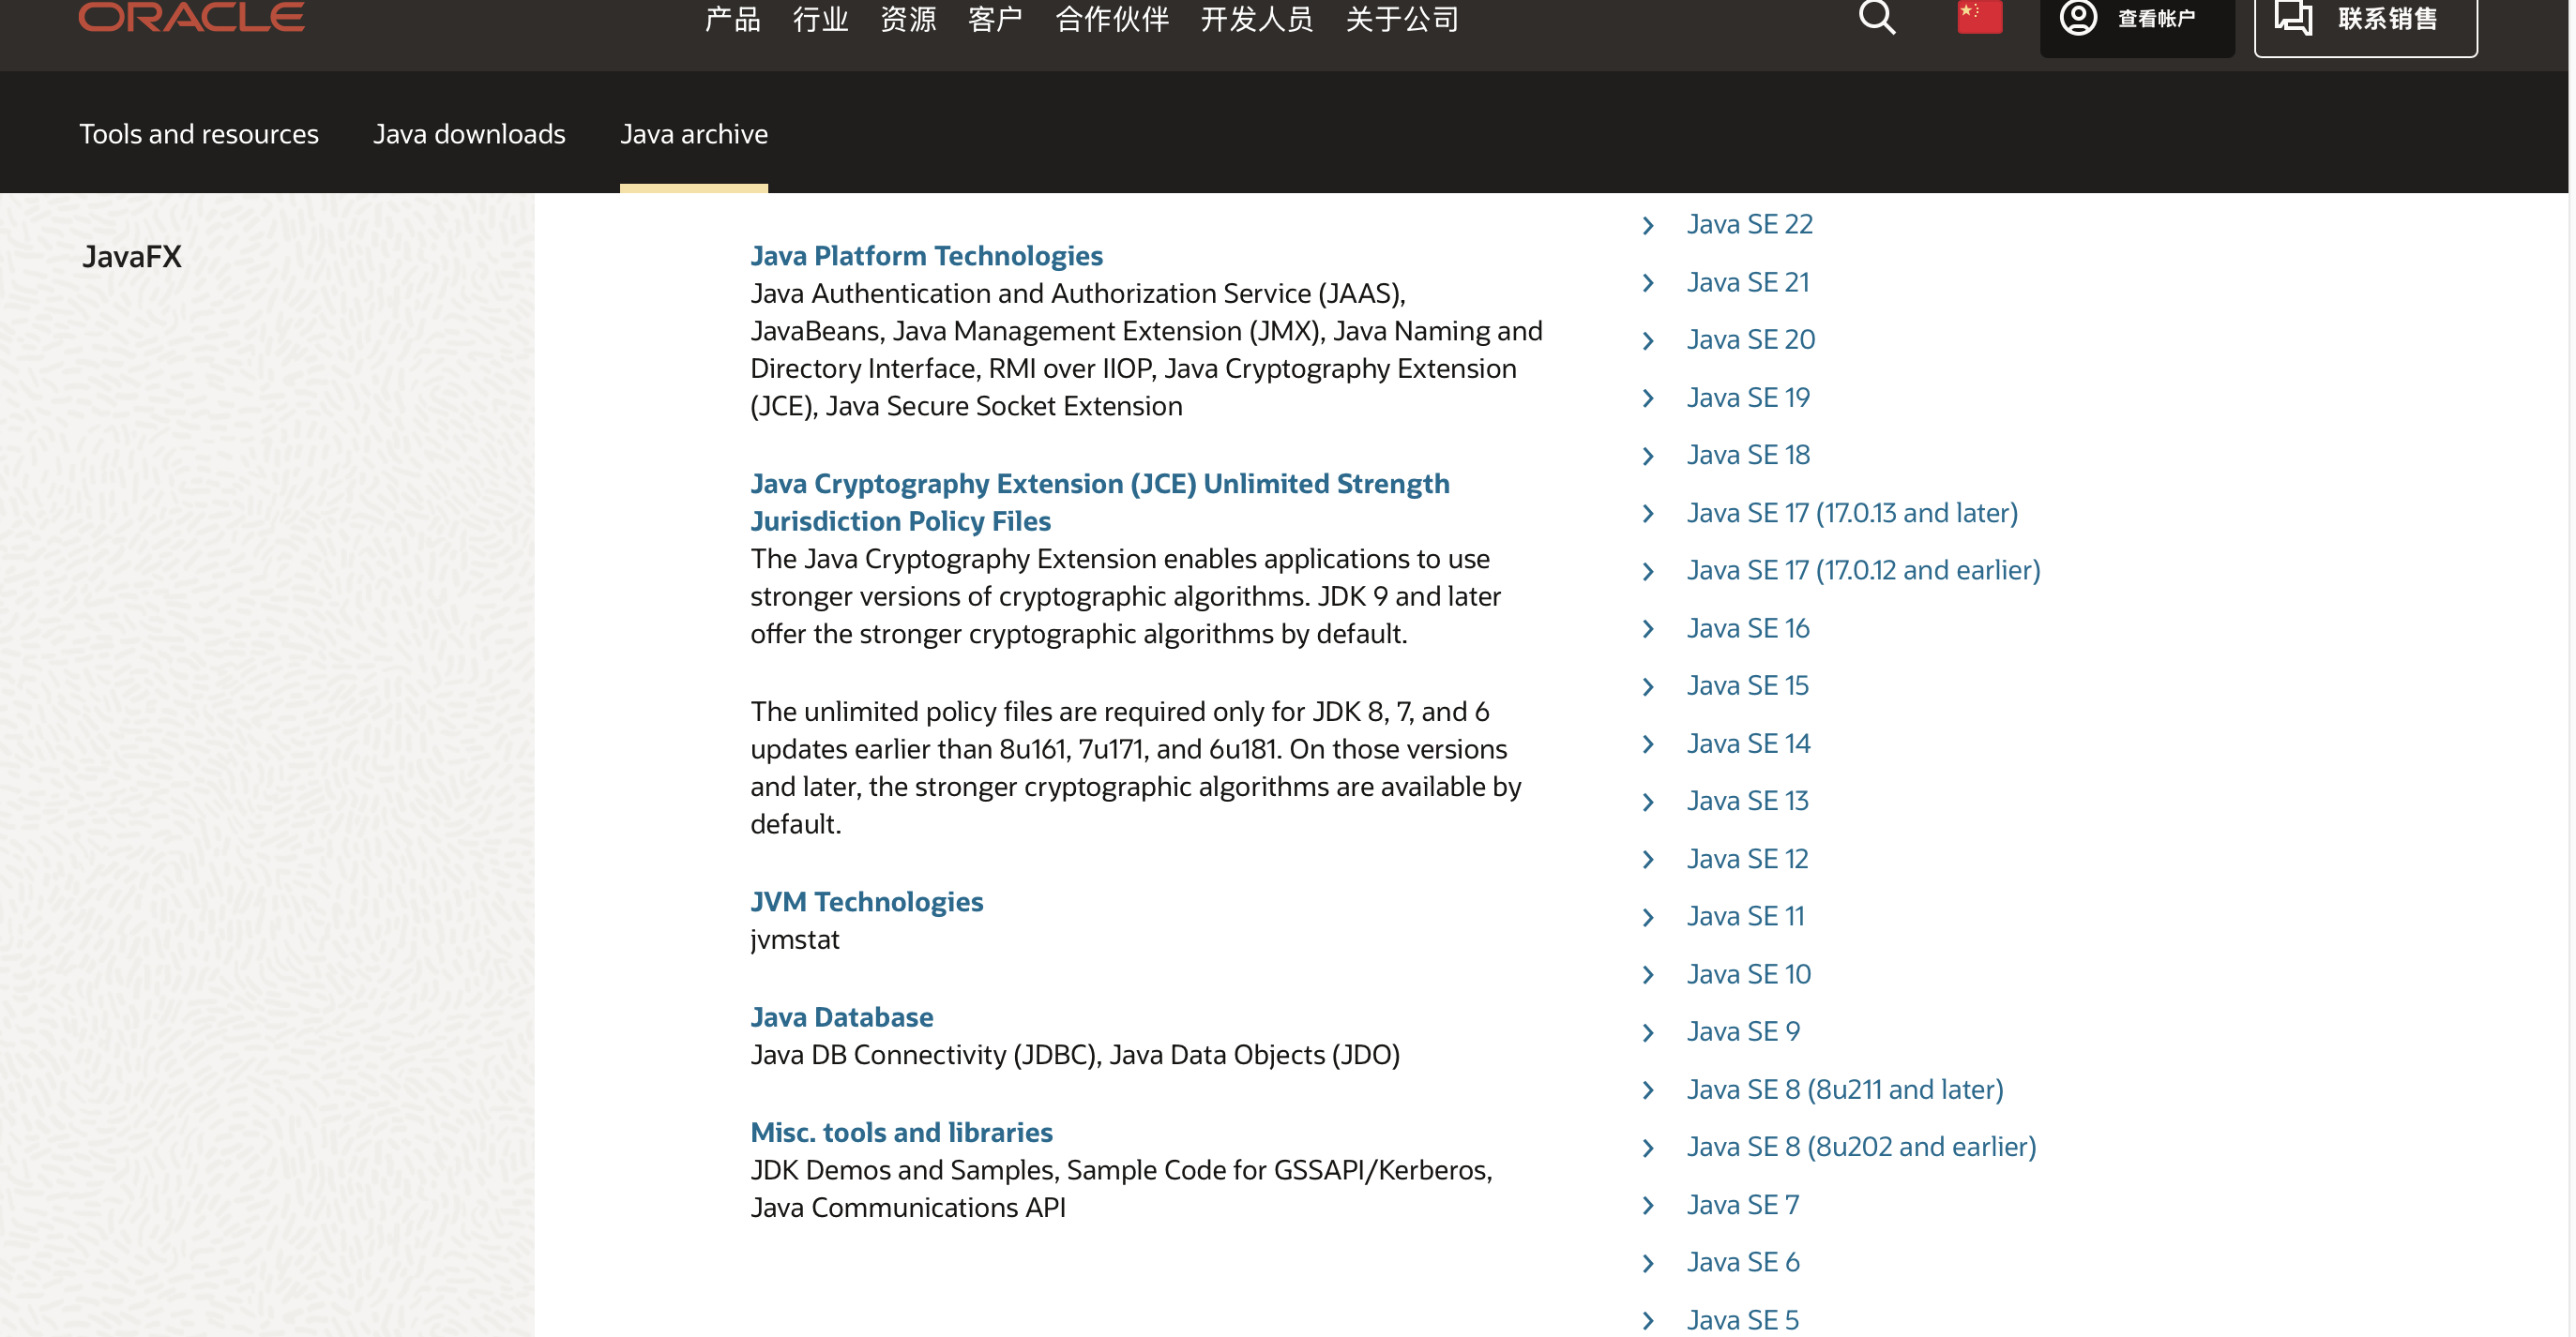Open Java SE 13 archive link
Viewport: 2576px width, 1337px height.
click(1747, 801)
